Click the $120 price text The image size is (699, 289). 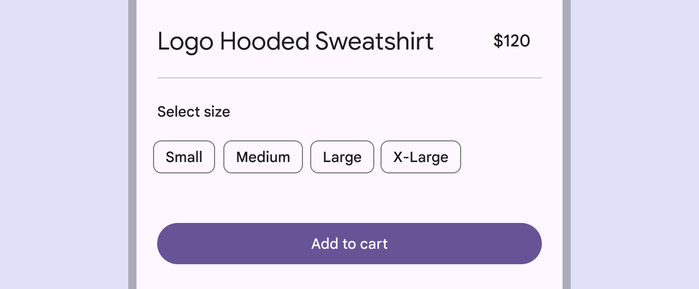click(x=512, y=41)
